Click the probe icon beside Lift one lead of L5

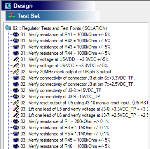tap(16, 109)
